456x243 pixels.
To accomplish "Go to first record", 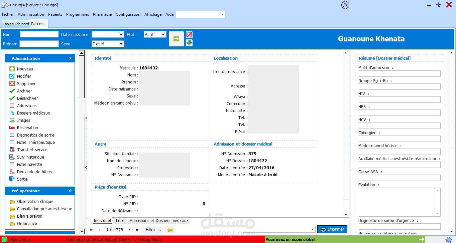I will 92,230.
